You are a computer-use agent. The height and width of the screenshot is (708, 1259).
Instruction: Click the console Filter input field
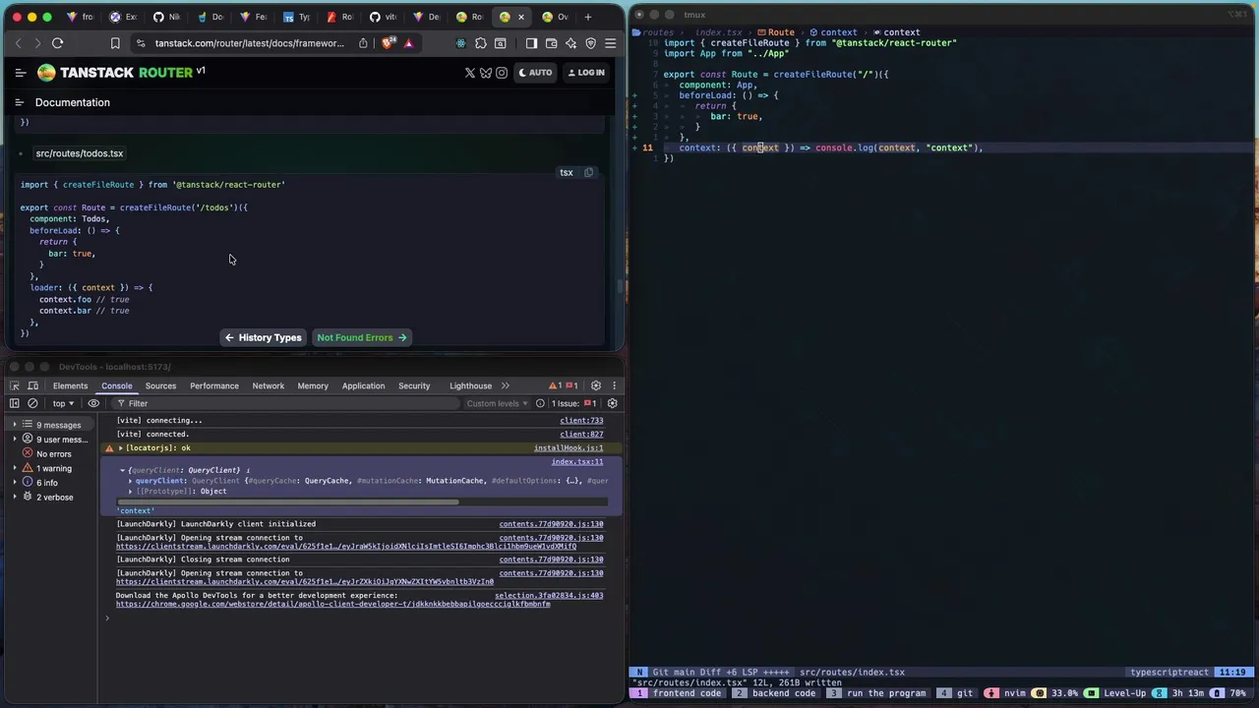(x=285, y=403)
